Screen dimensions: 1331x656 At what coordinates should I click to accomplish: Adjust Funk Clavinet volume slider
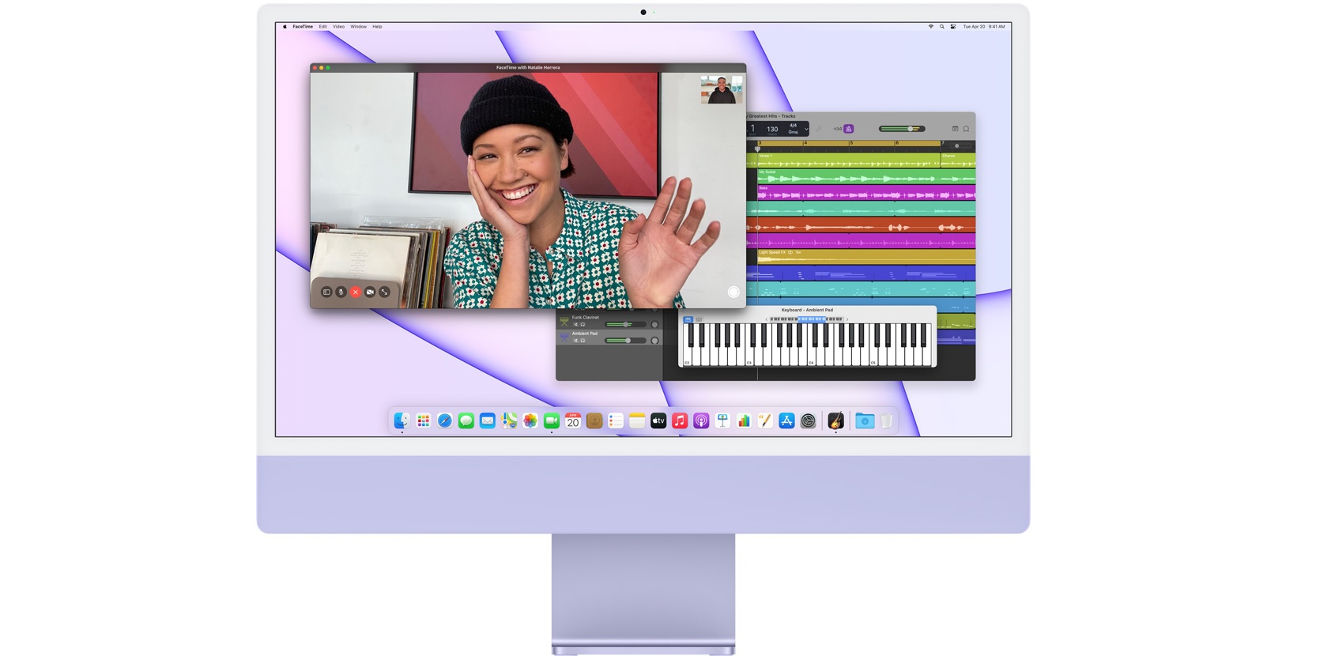pos(625,325)
